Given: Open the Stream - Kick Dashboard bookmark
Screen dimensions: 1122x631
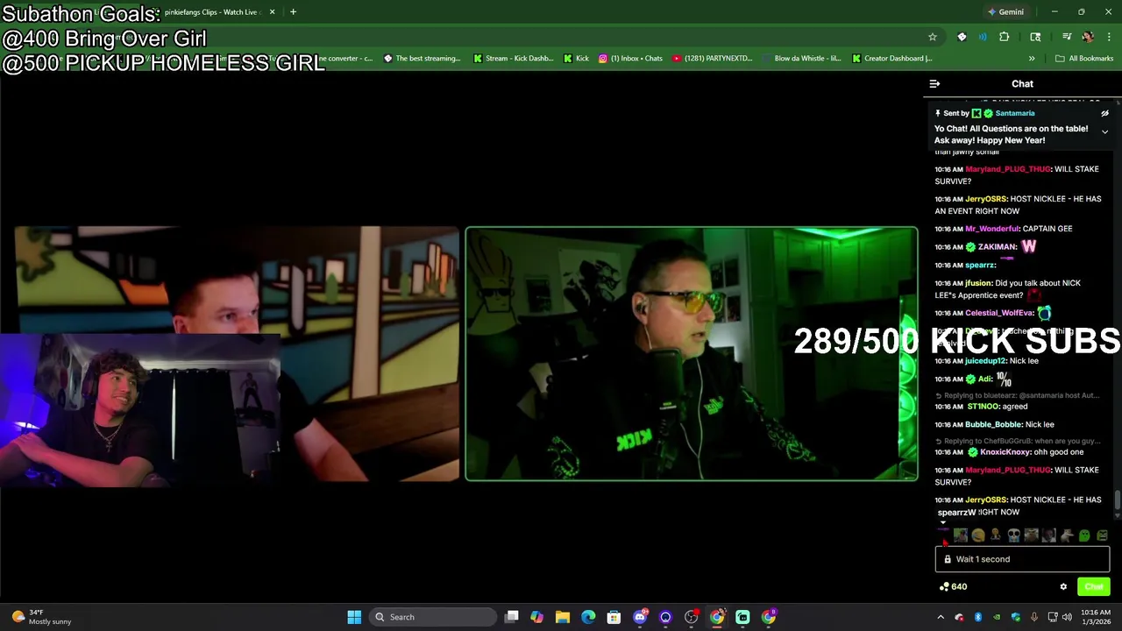Looking at the screenshot, I should coord(513,59).
